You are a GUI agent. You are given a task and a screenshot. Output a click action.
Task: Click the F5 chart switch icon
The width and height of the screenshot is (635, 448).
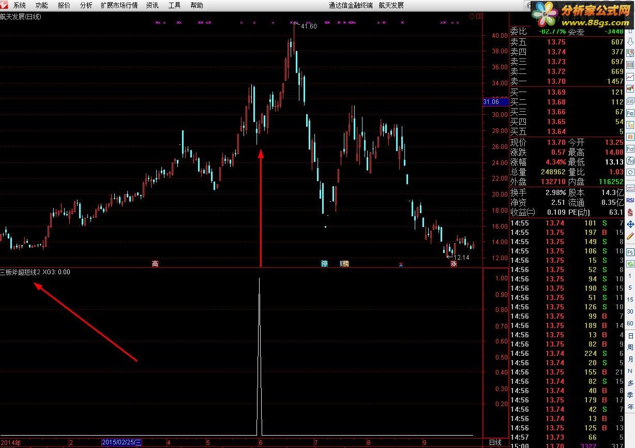pos(630,252)
